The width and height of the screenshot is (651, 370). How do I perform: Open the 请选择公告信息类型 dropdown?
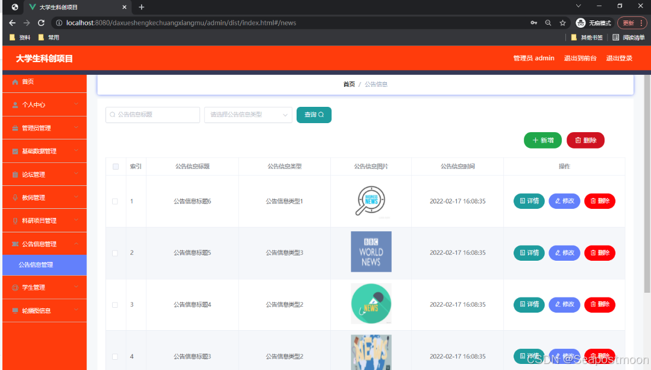pos(248,115)
